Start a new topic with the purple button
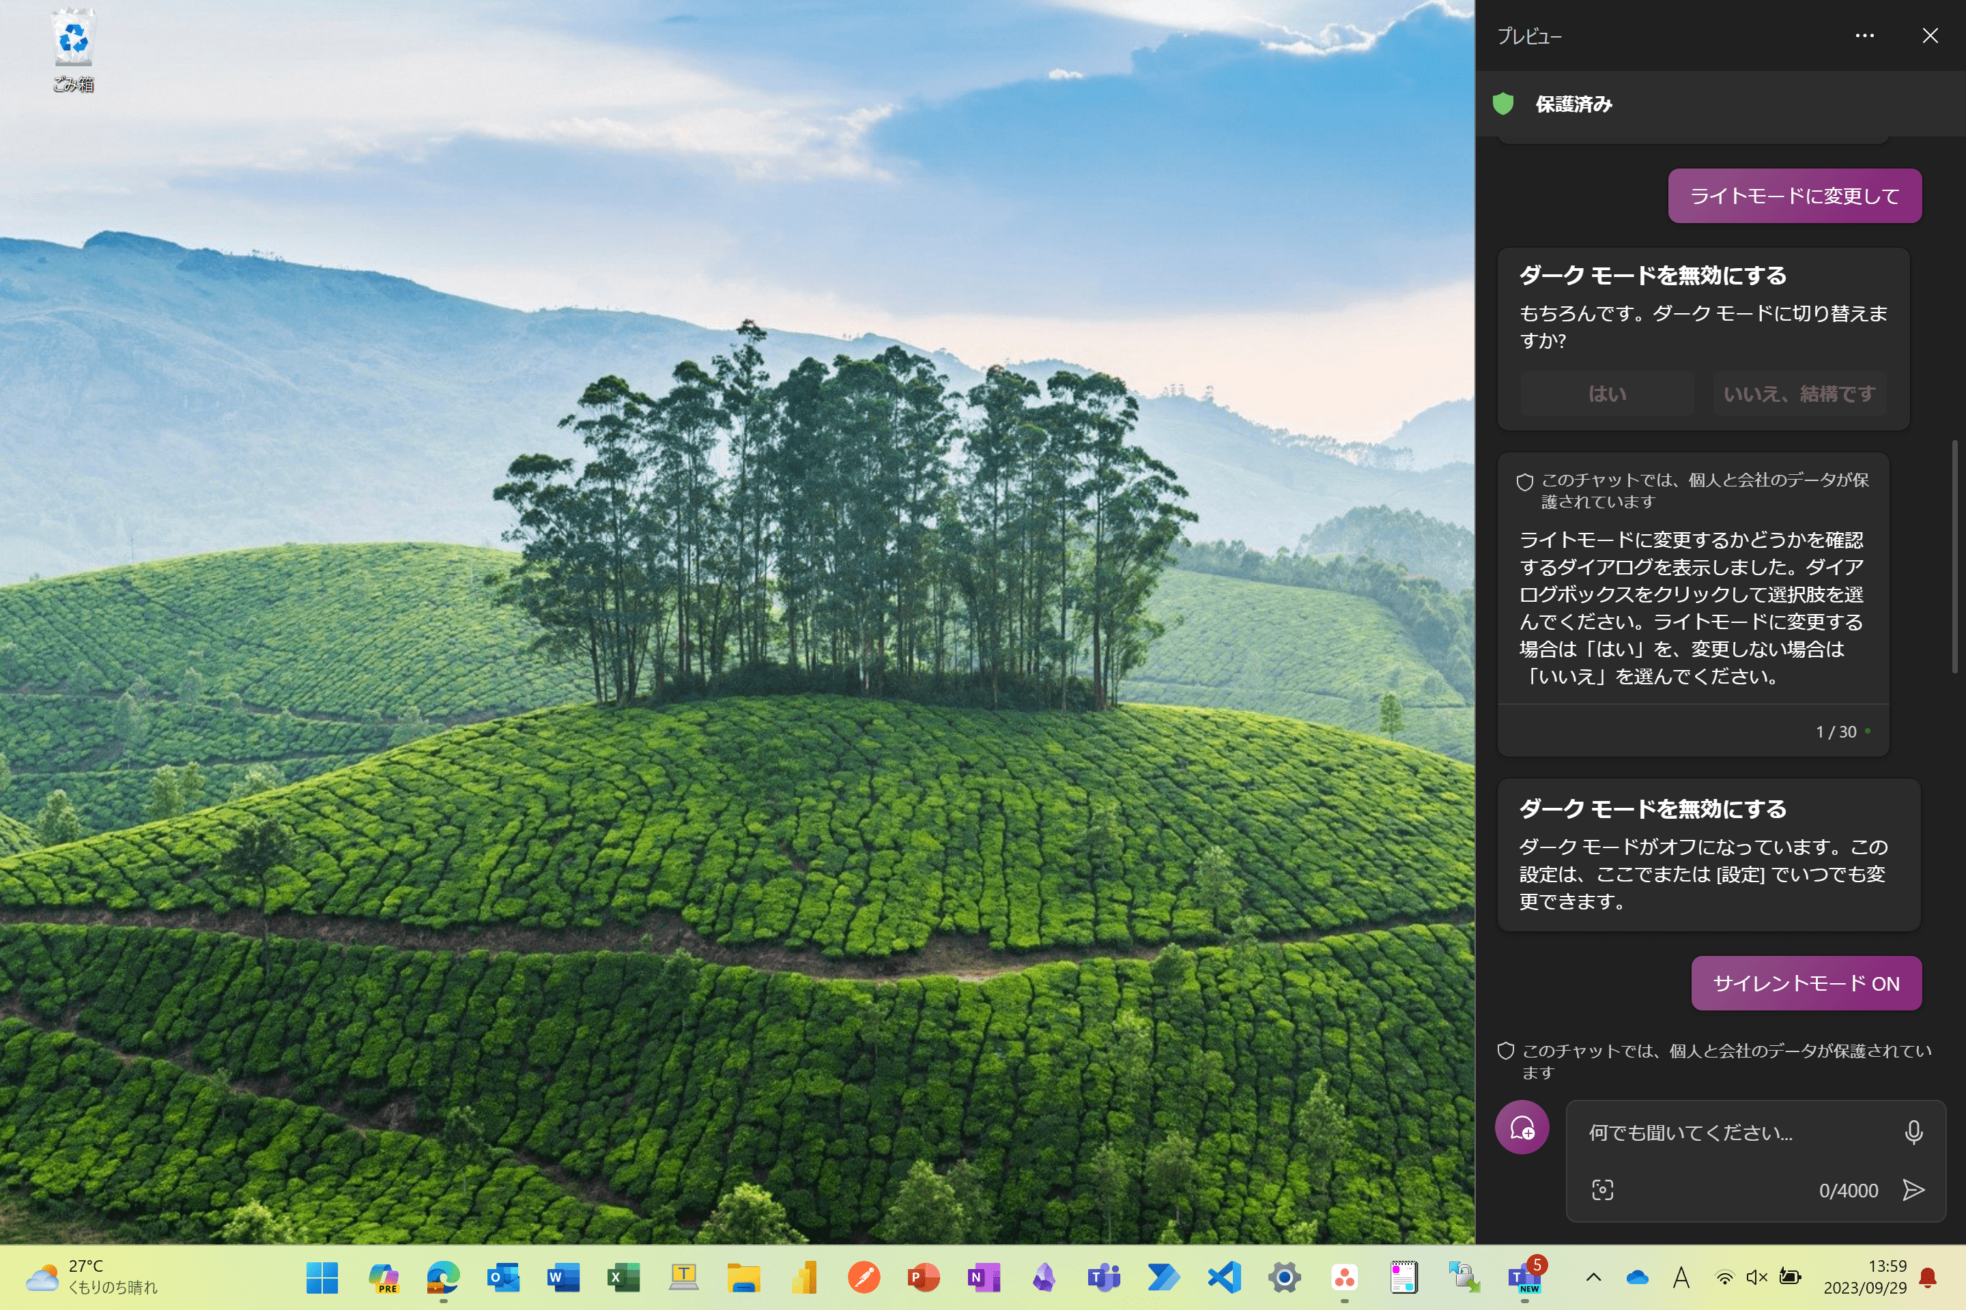The width and height of the screenshot is (1966, 1310). pyautogui.click(x=1522, y=1128)
